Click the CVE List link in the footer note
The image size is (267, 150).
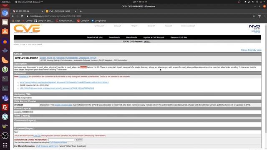pos(37,136)
